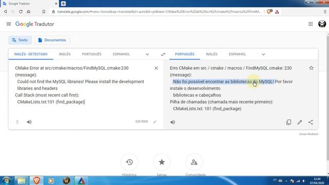Open the Comunidade section
The image size is (329, 185).
tap(194, 162)
